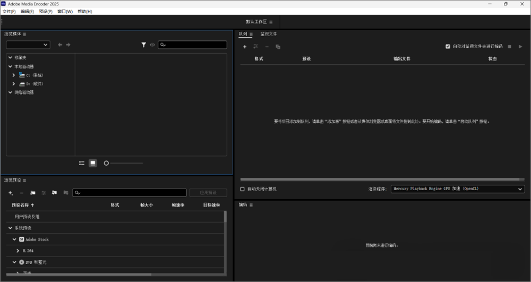Click the search field in the preset browser
This screenshot has height=282, width=531.
tap(130, 193)
